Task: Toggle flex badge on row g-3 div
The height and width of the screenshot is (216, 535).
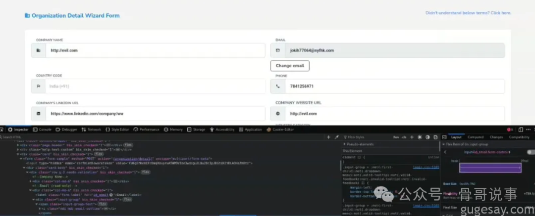Action: coord(146,173)
